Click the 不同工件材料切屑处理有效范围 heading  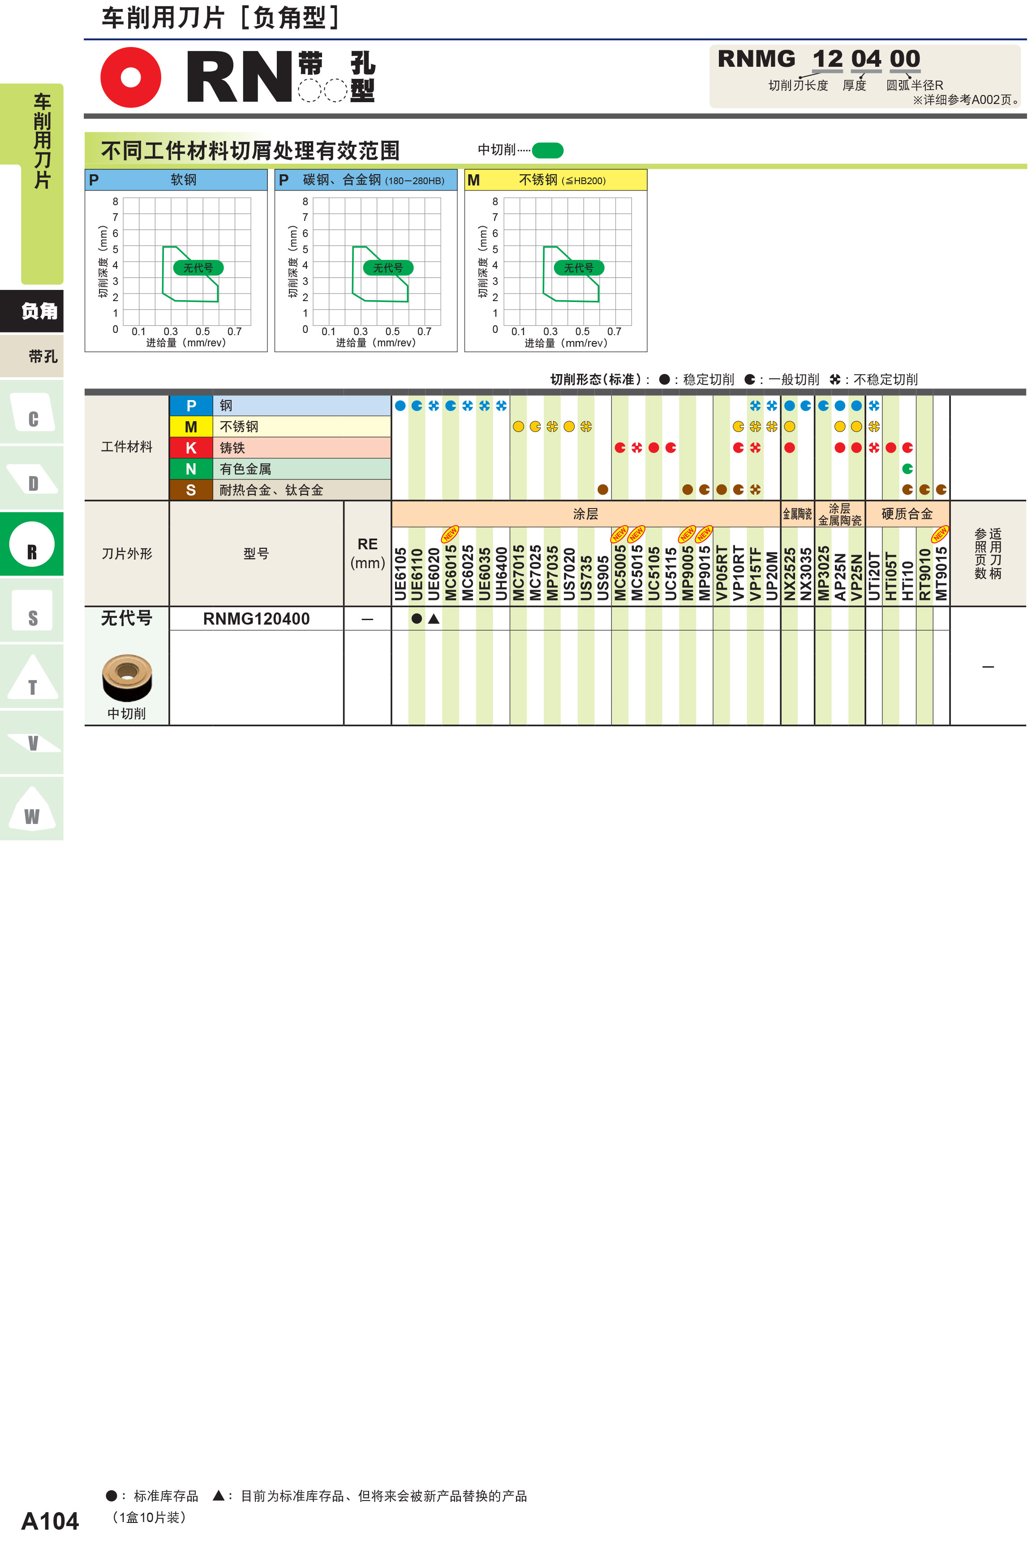[x=250, y=151]
